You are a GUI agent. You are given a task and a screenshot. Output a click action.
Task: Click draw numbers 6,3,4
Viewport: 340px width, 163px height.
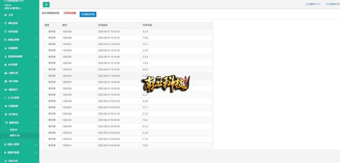pyautogui.click(x=145, y=31)
